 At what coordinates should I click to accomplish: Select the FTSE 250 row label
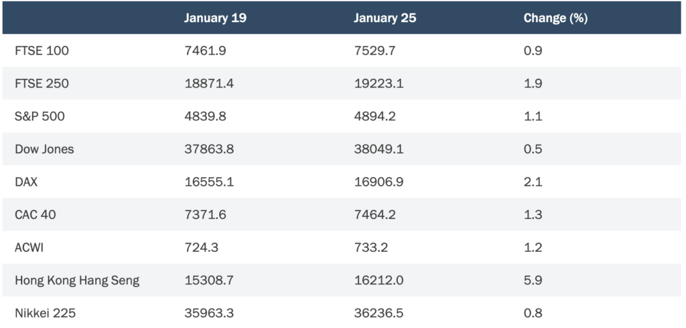[42, 84]
